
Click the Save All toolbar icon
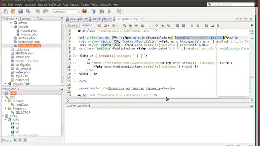tap(28, 11)
